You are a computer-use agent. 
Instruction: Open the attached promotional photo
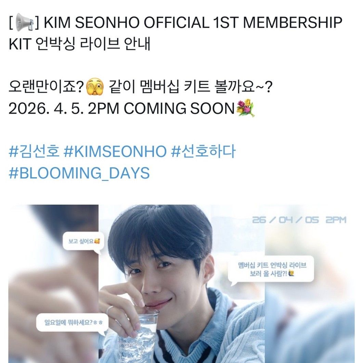pyautogui.click(x=181, y=284)
